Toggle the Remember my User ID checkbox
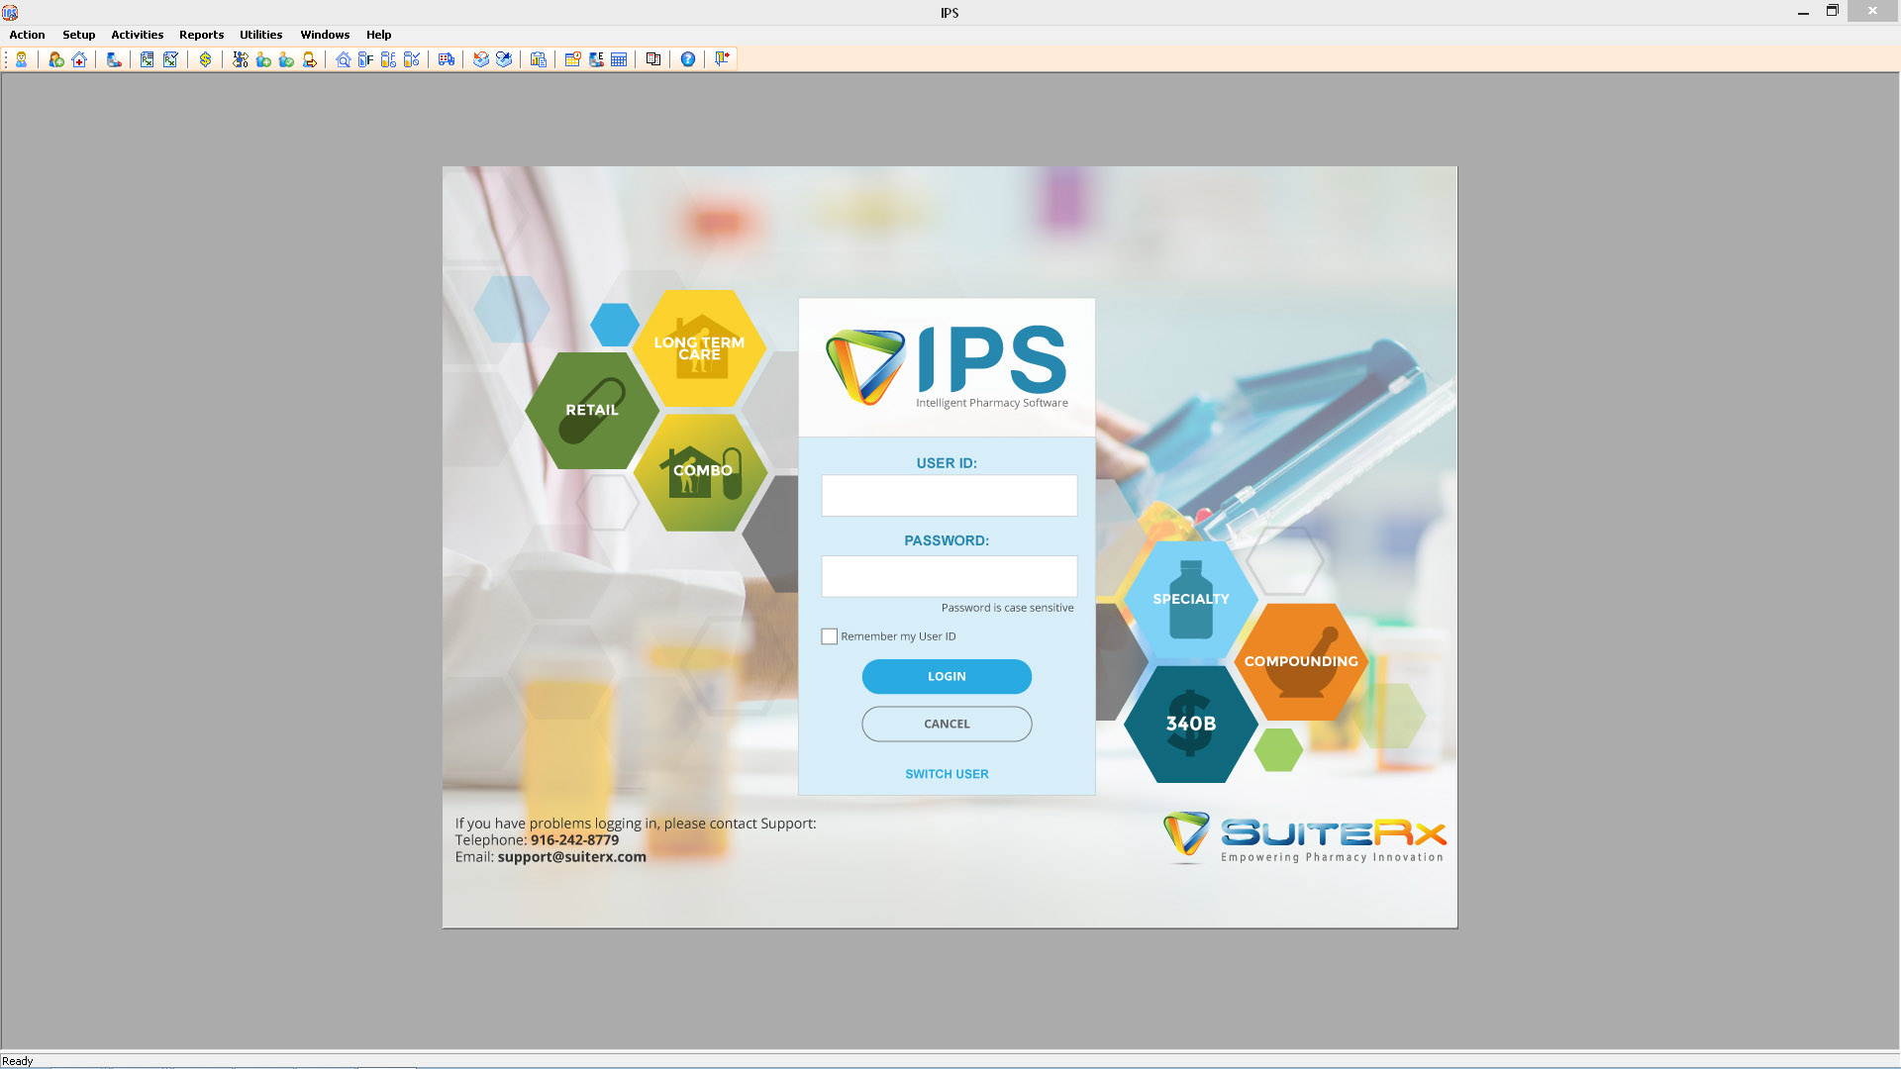This screenshot has height=1069, width=1901. (830, 636)
